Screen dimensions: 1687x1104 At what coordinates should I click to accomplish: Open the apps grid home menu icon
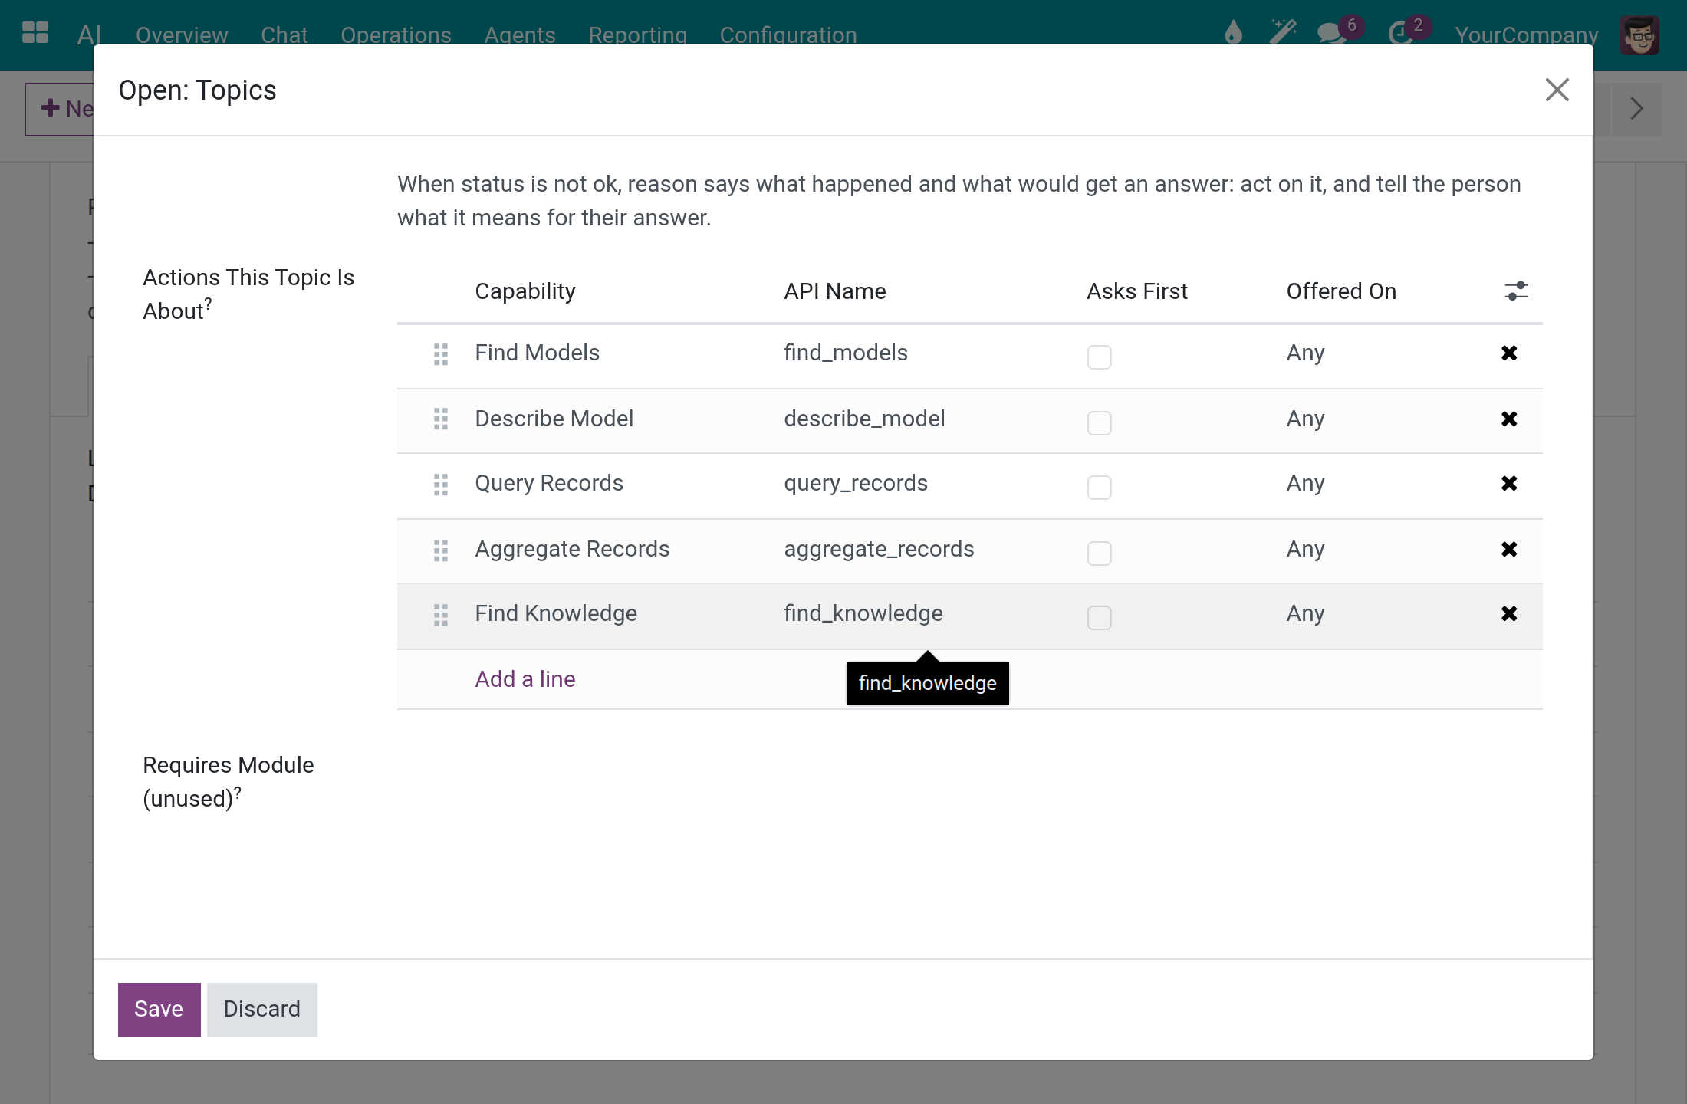[x=35, y=33]
